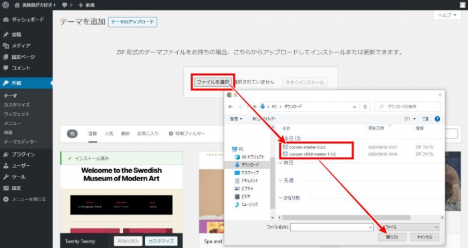Screen dimensions: 468x248
Task: Open ウィジェット submenu item
Action: coord(17,114)
